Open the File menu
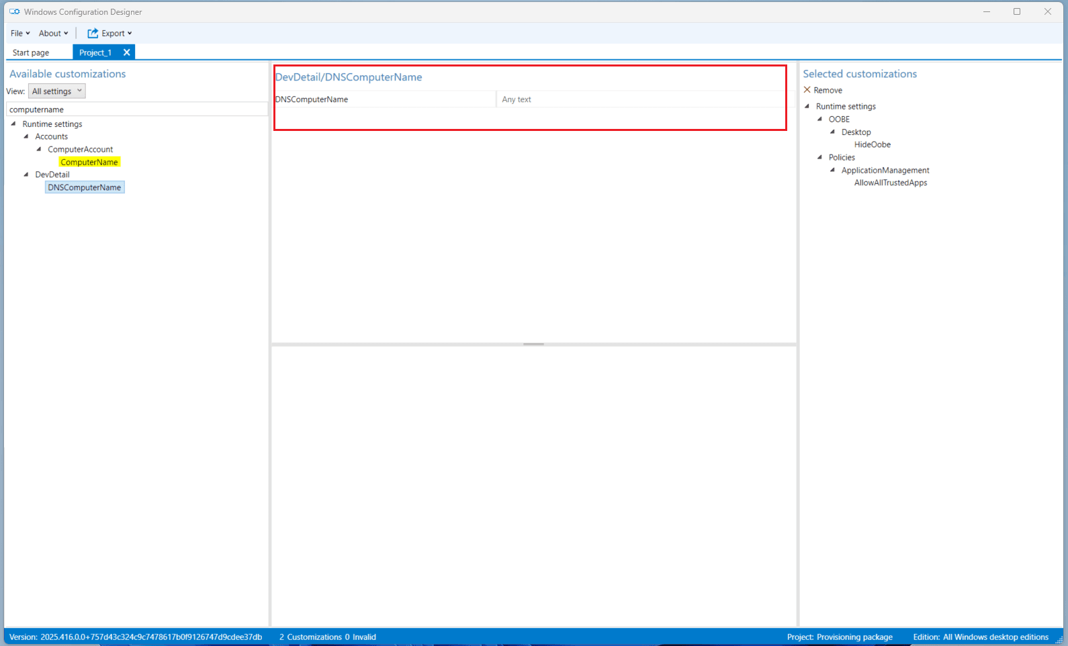Screen dimensions: 1068x646 tap(19, 34)
